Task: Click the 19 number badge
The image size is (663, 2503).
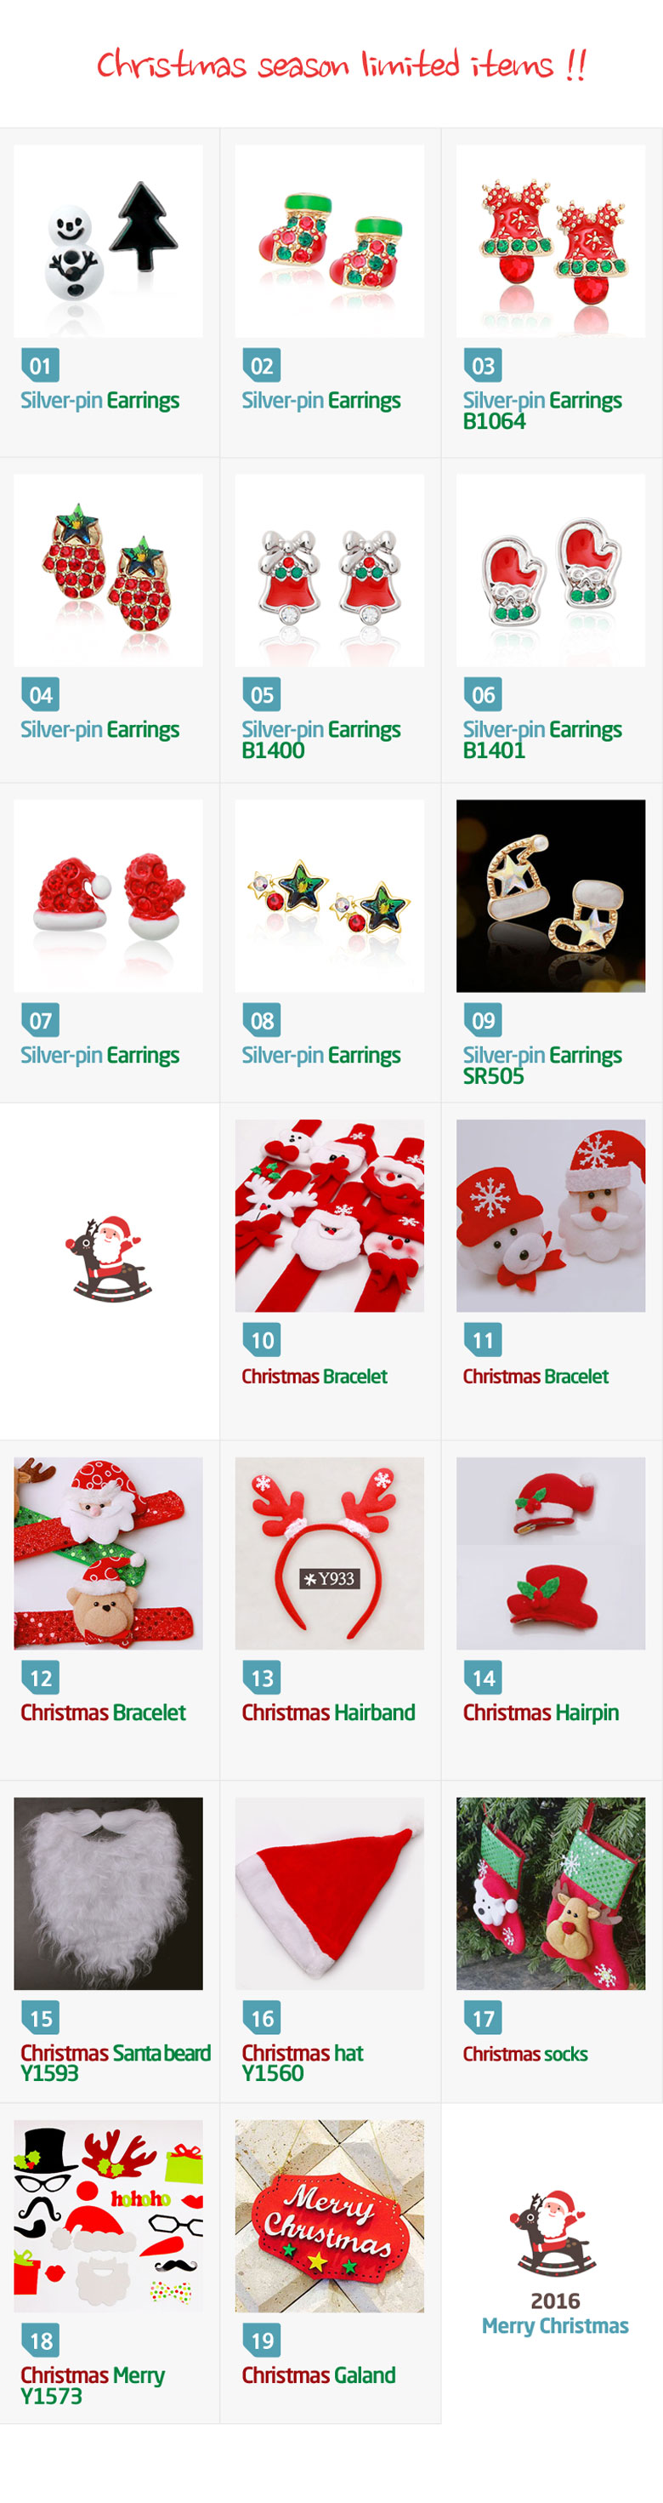Action: pyautogui.click(x=262, y=2340)
